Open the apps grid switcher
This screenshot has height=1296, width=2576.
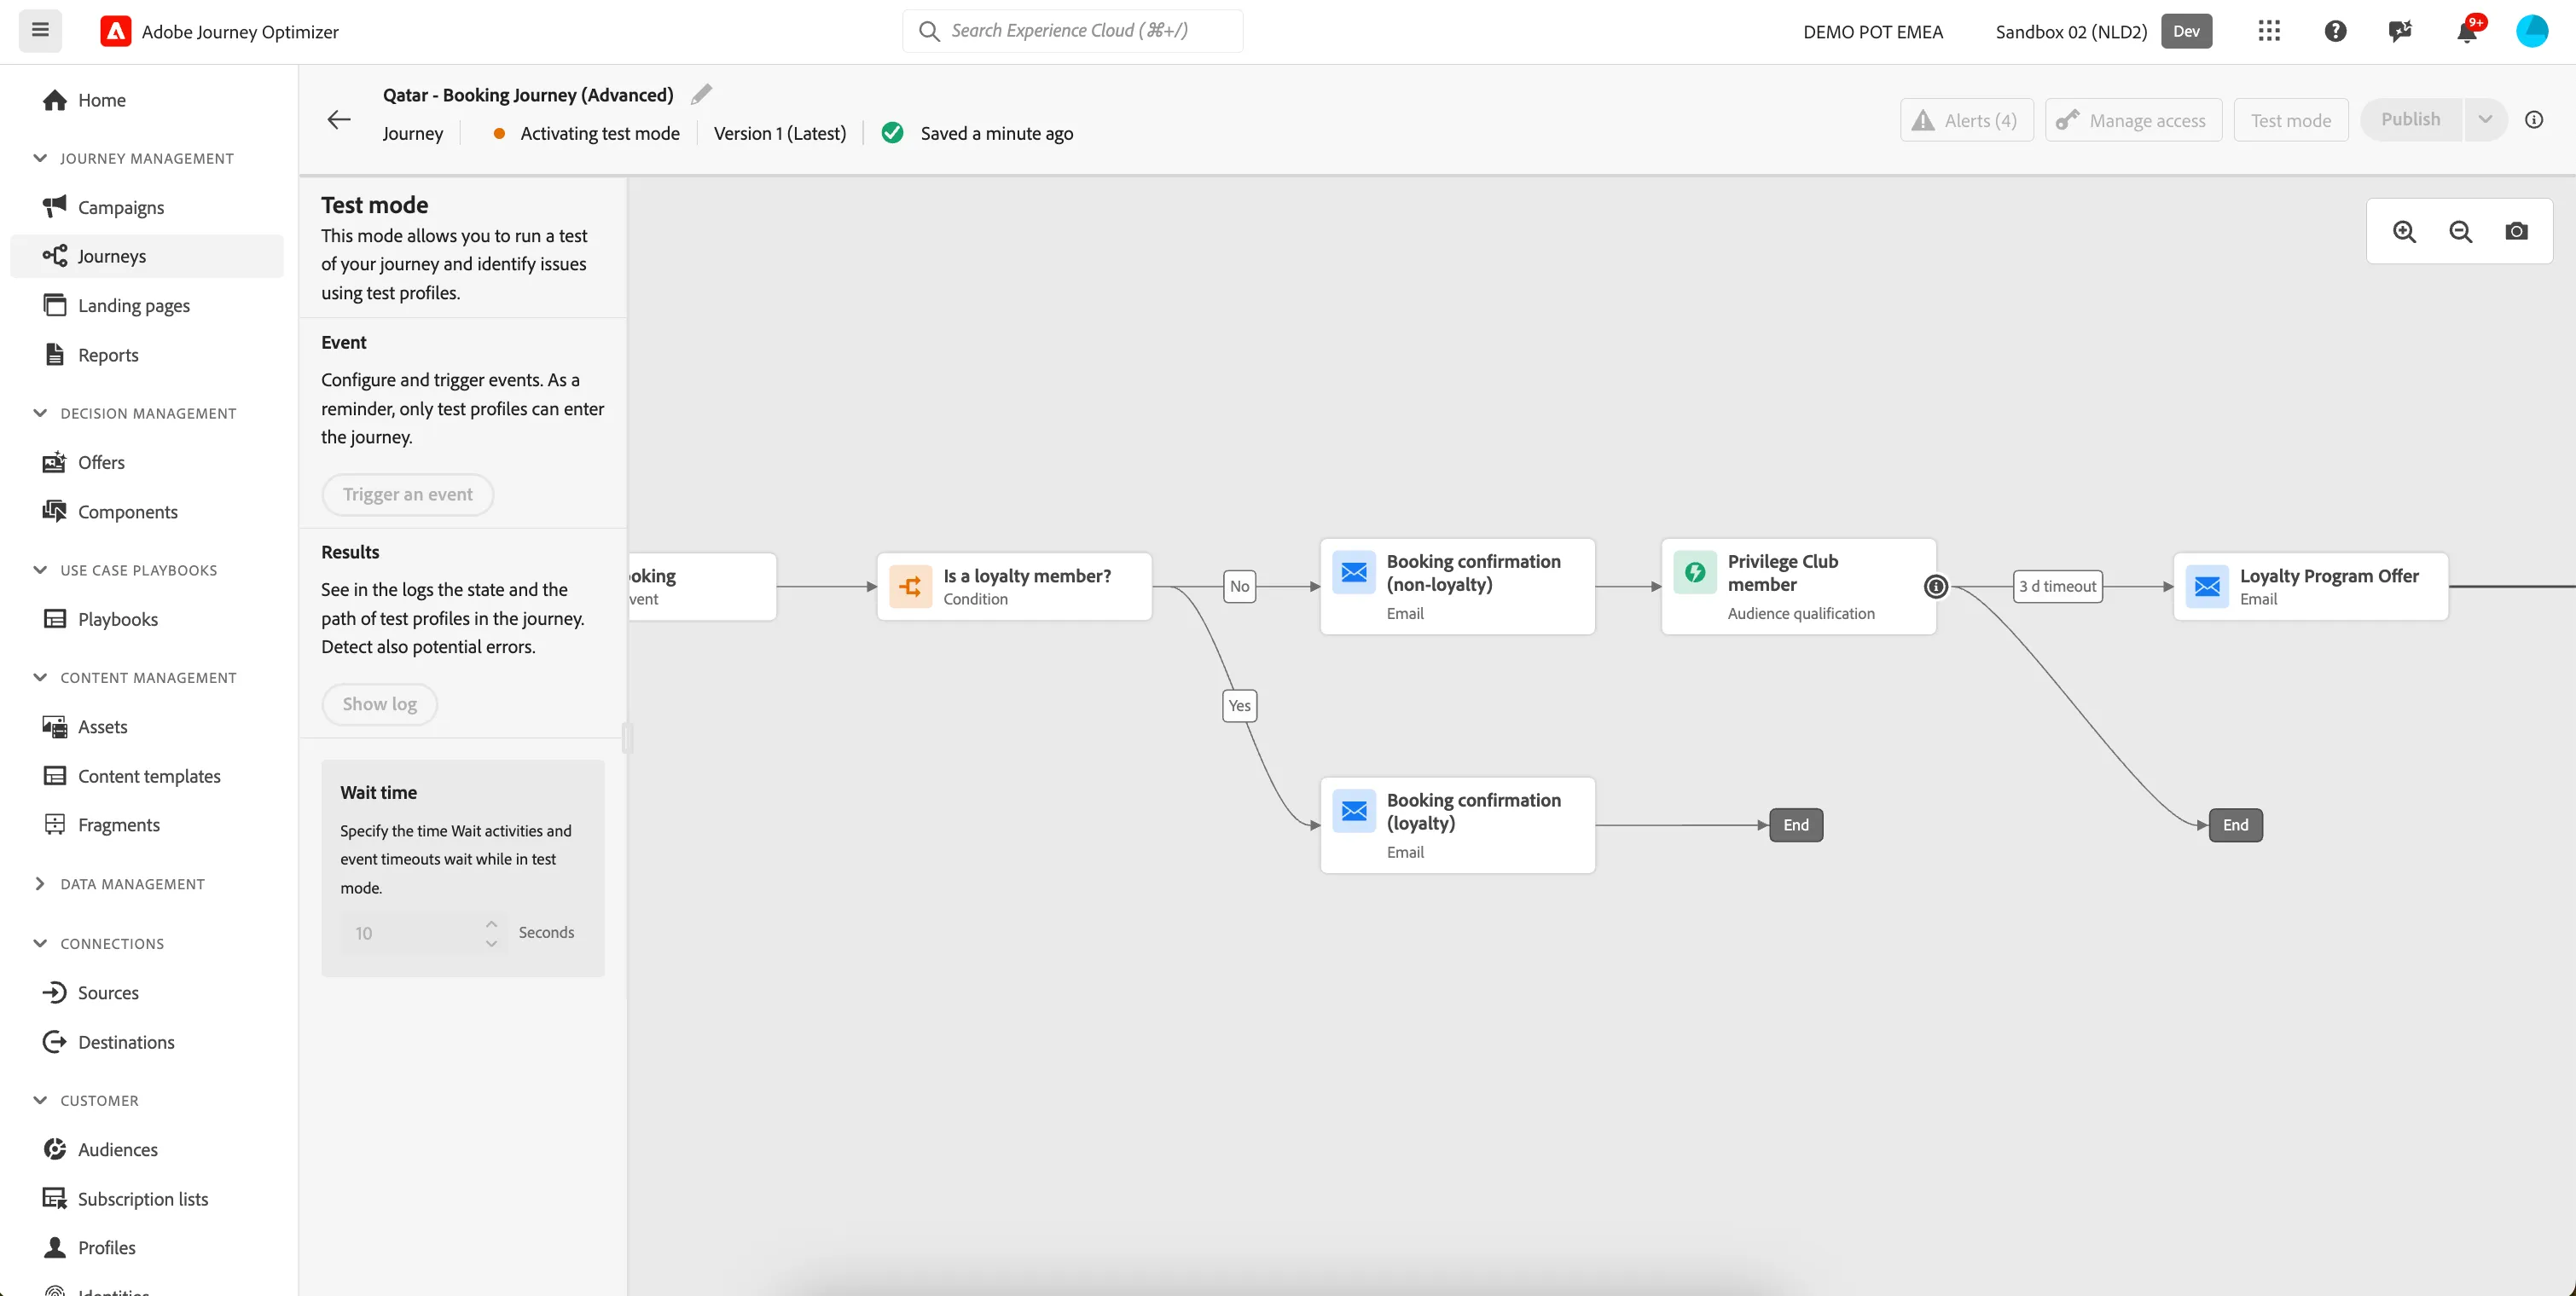click(x=2269, y=31)
